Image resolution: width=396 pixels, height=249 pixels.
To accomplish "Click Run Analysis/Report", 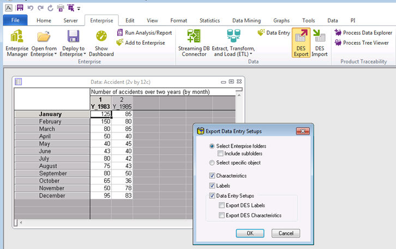I will click(145, 33).
